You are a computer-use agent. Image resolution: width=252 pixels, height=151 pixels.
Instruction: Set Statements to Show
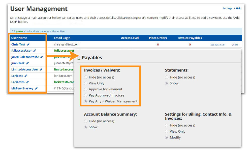[167, 83]
